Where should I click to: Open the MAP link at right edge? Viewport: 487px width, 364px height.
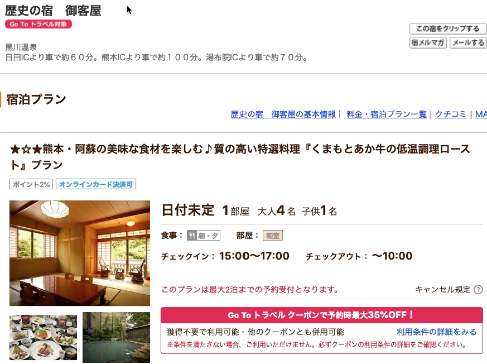[x=481, y=114]
